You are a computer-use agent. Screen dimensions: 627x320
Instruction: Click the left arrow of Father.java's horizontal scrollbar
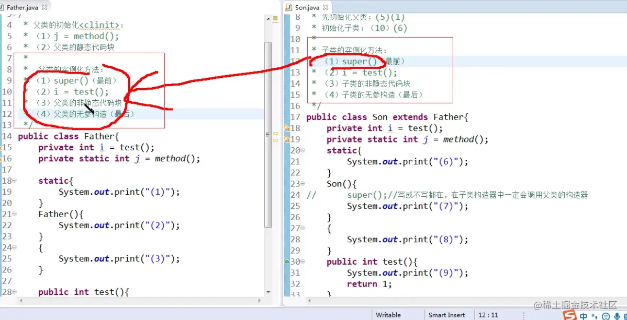(x=20, y=301)
